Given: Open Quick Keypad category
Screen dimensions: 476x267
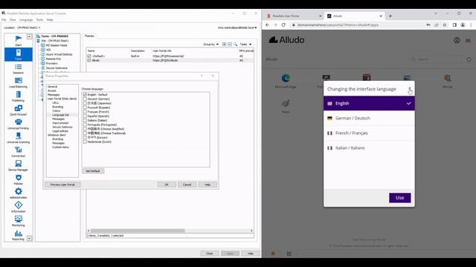Looking at the screenshot, I should pos(18,111).
